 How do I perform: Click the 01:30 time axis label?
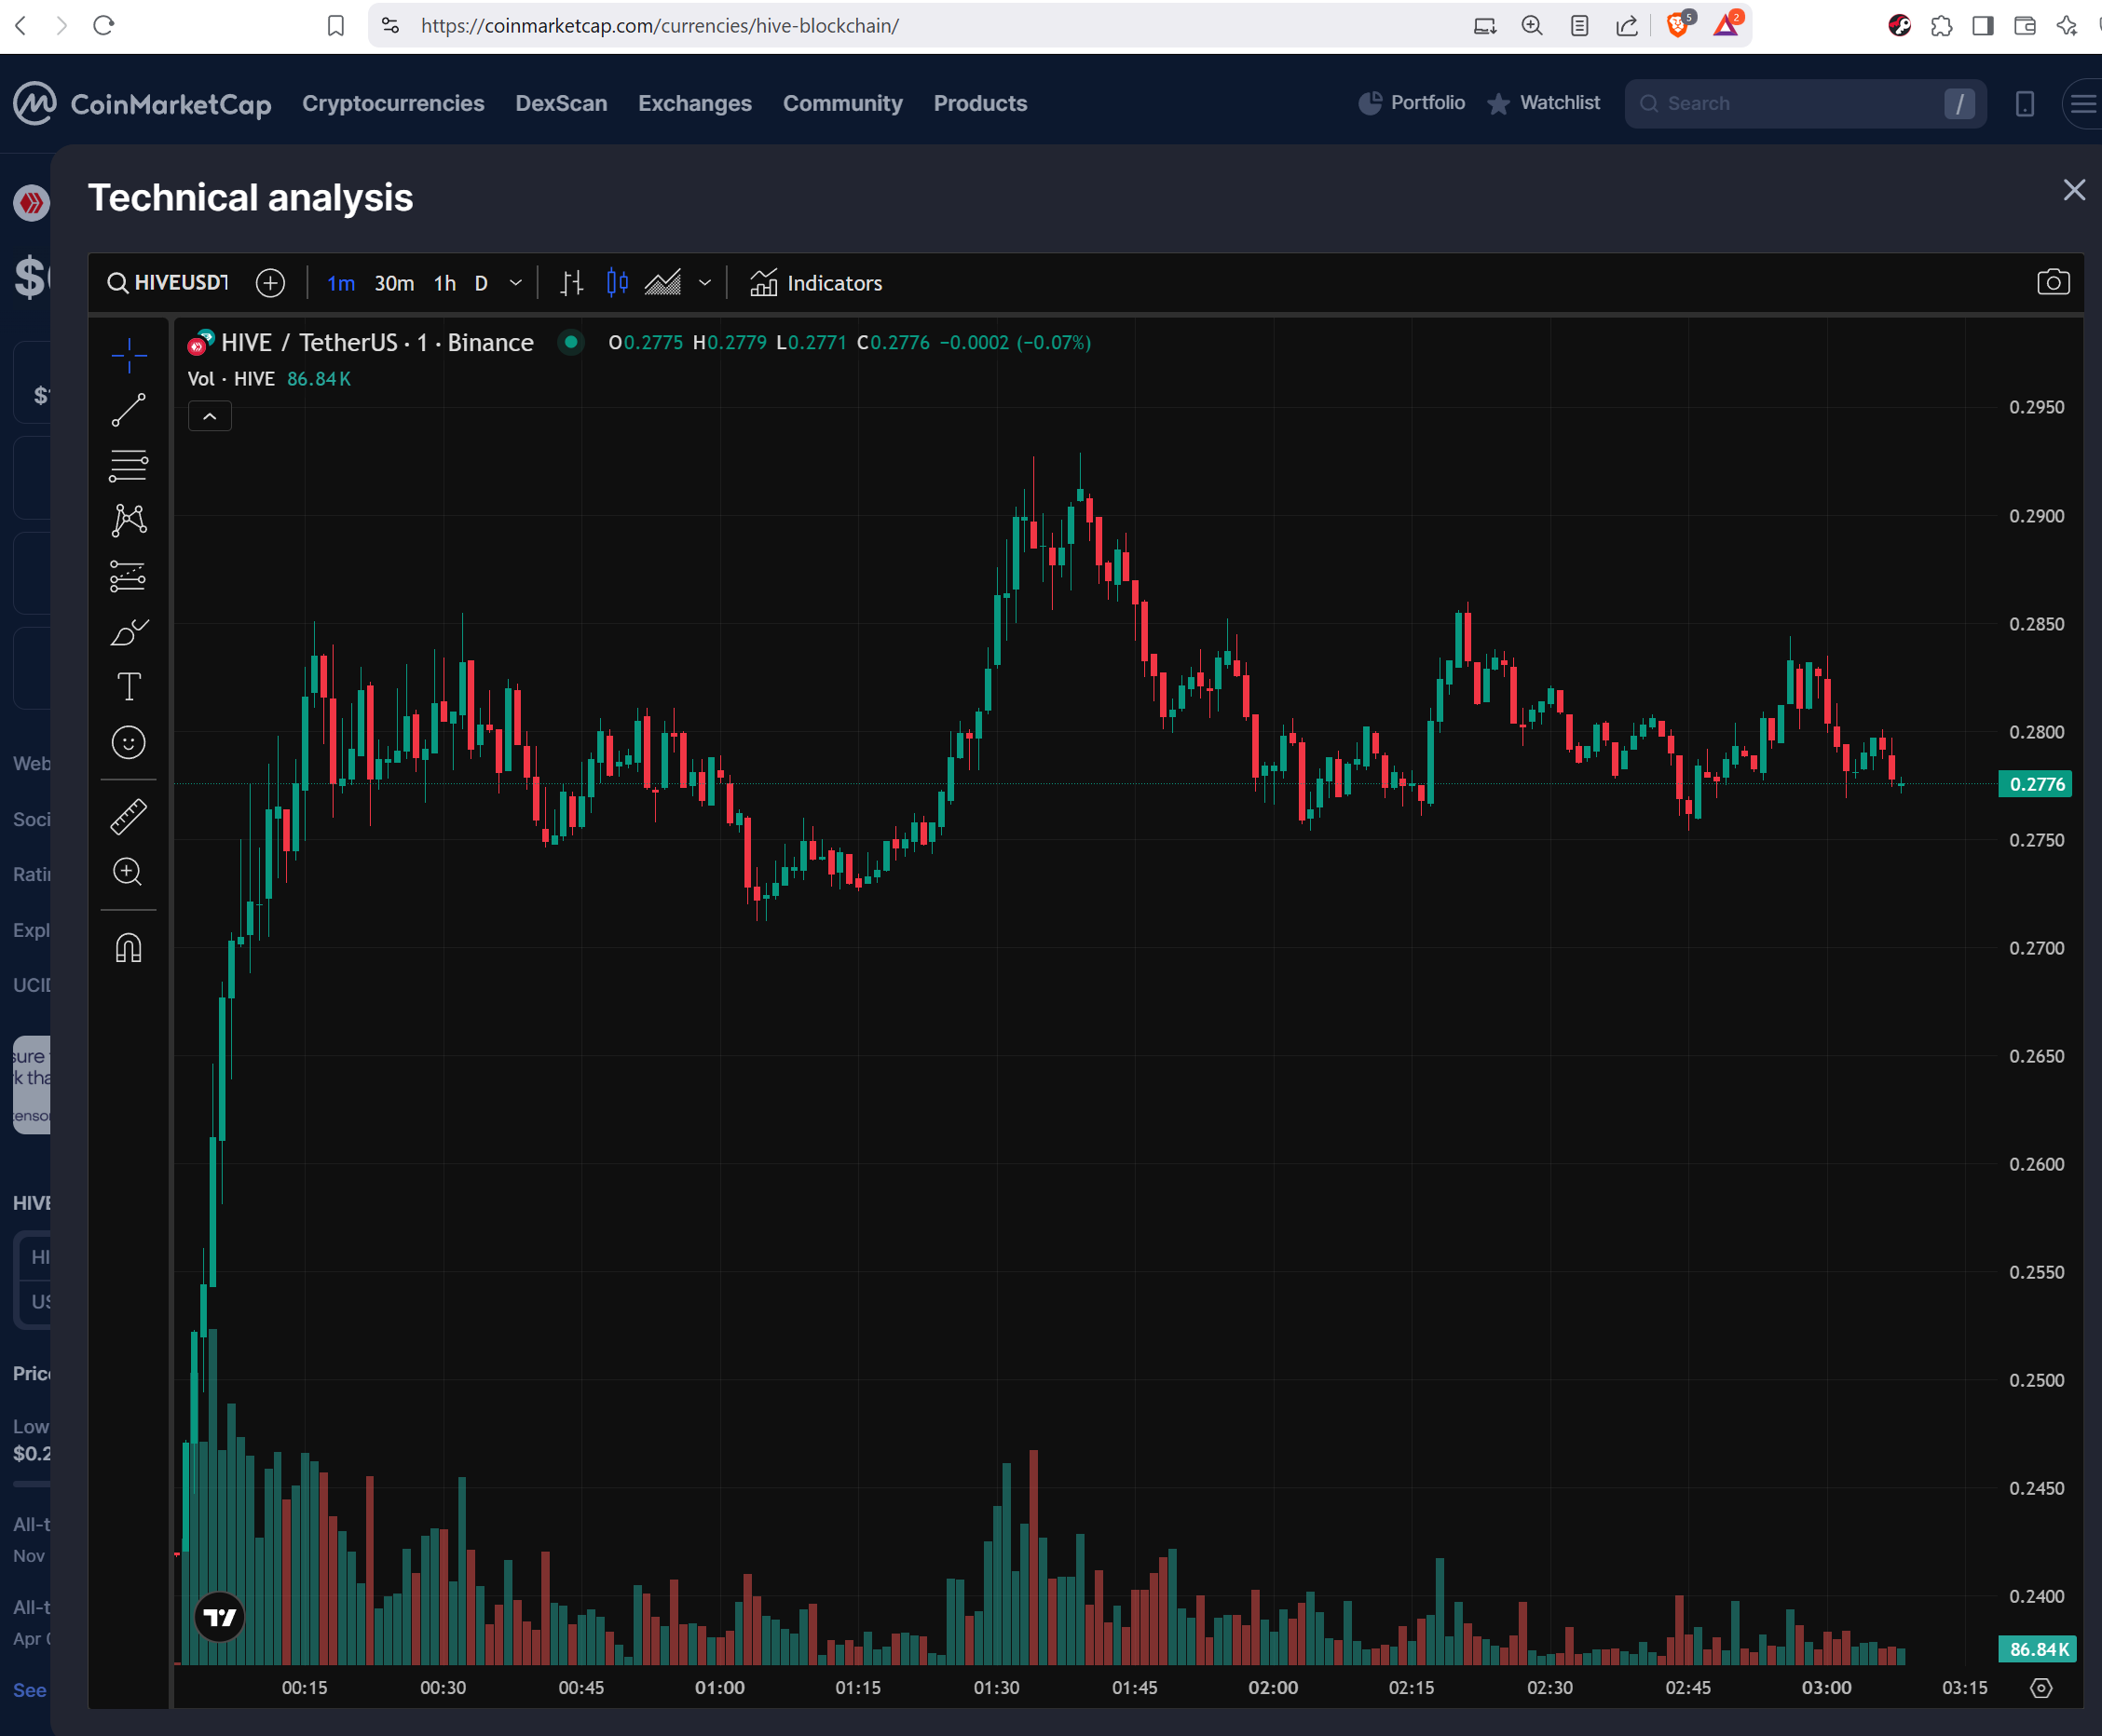tap(996, 1688)
